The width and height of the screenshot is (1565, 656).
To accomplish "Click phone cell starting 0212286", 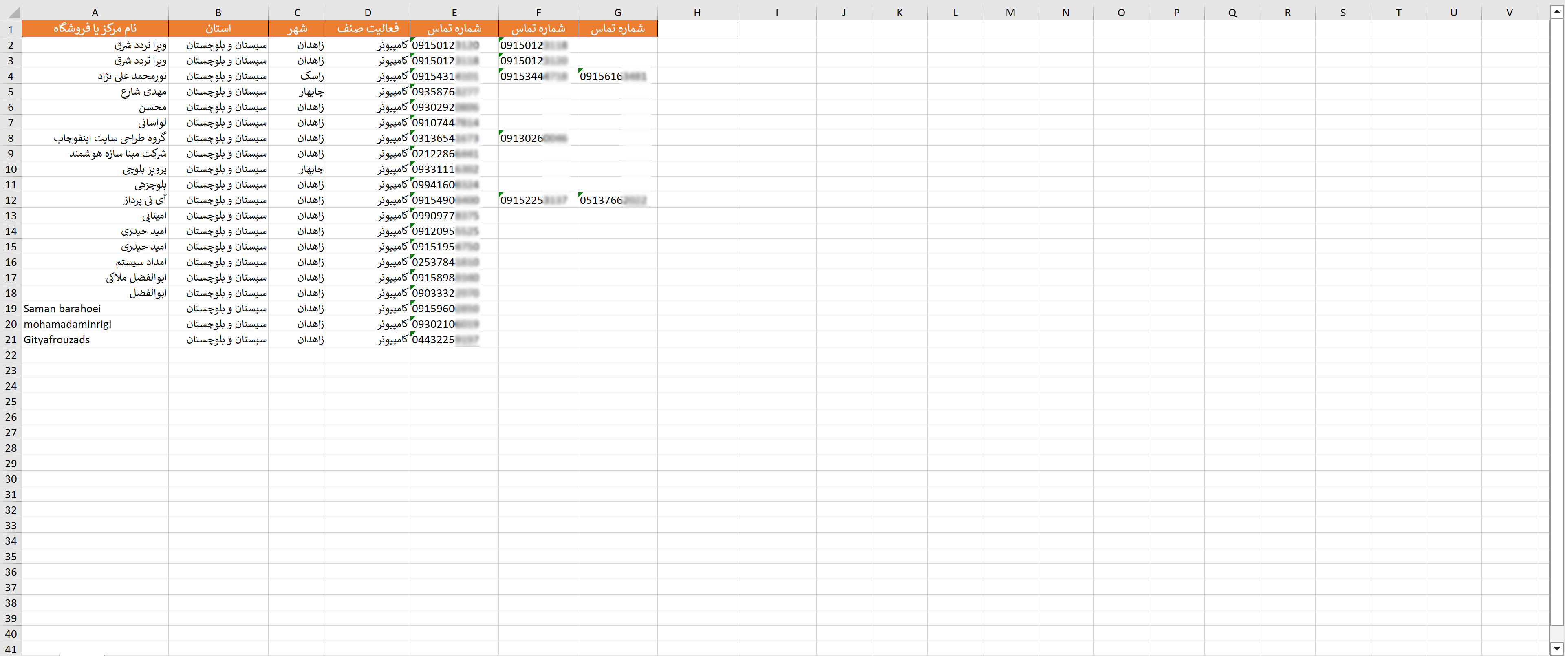I will pyautogui.click(x=454, y=154).
